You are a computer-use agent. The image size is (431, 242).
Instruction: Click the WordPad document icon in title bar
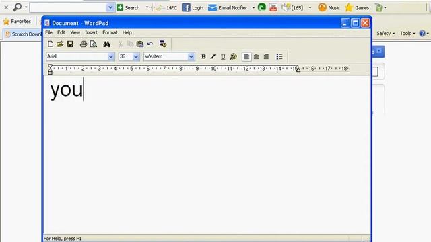(47, 23)
